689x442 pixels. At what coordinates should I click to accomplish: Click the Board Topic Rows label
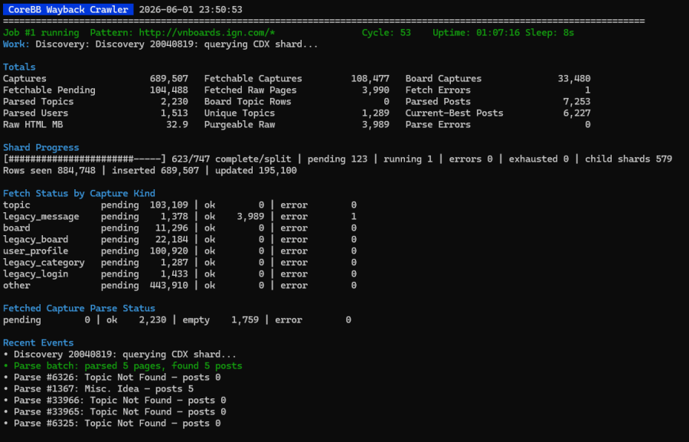[x=247, y=101]
